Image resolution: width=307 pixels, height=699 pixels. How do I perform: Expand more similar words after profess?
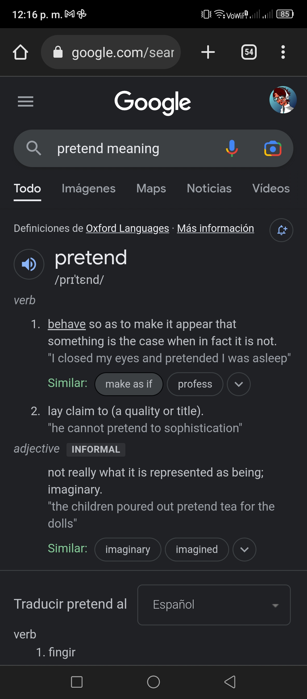click(239, 384)
